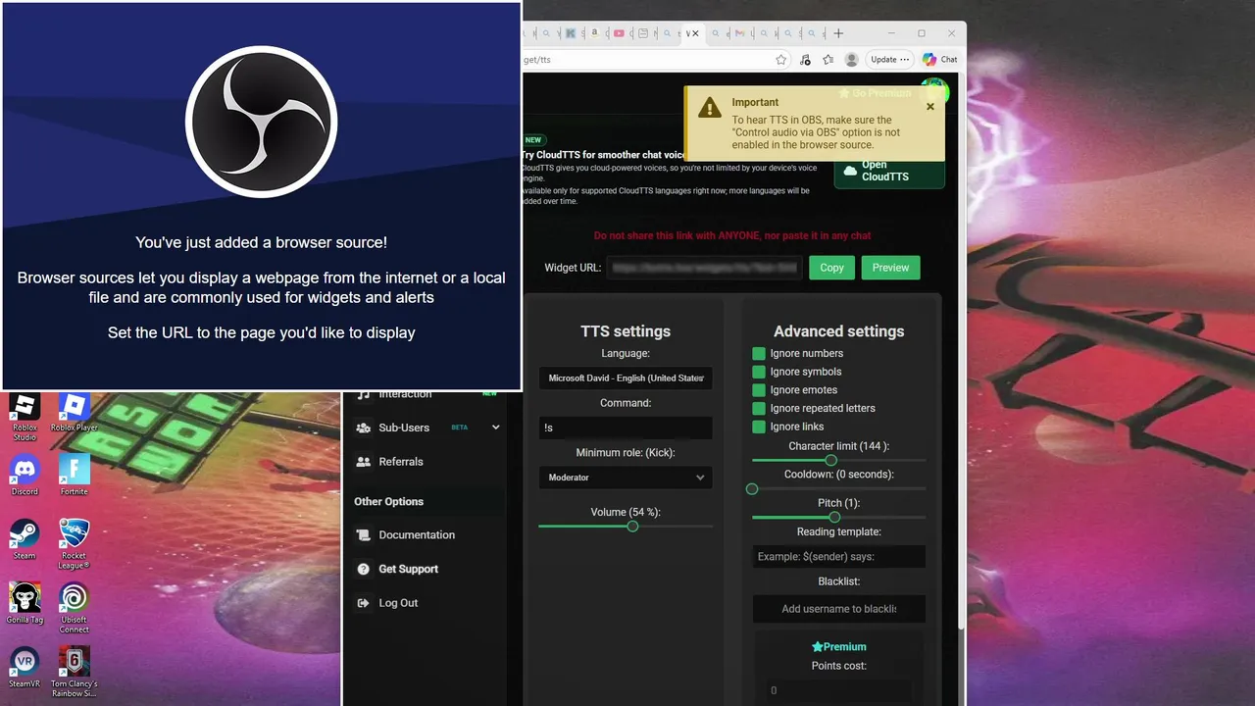Click the browser address bar

coord(647,60)
